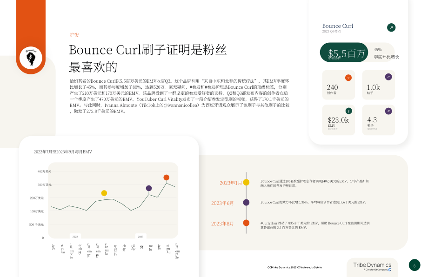This screenshot has height=277, width=428.
Task: Click the purple dot next to 2023年6月
Action: 246,202
